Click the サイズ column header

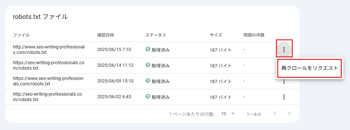[216, 35]
